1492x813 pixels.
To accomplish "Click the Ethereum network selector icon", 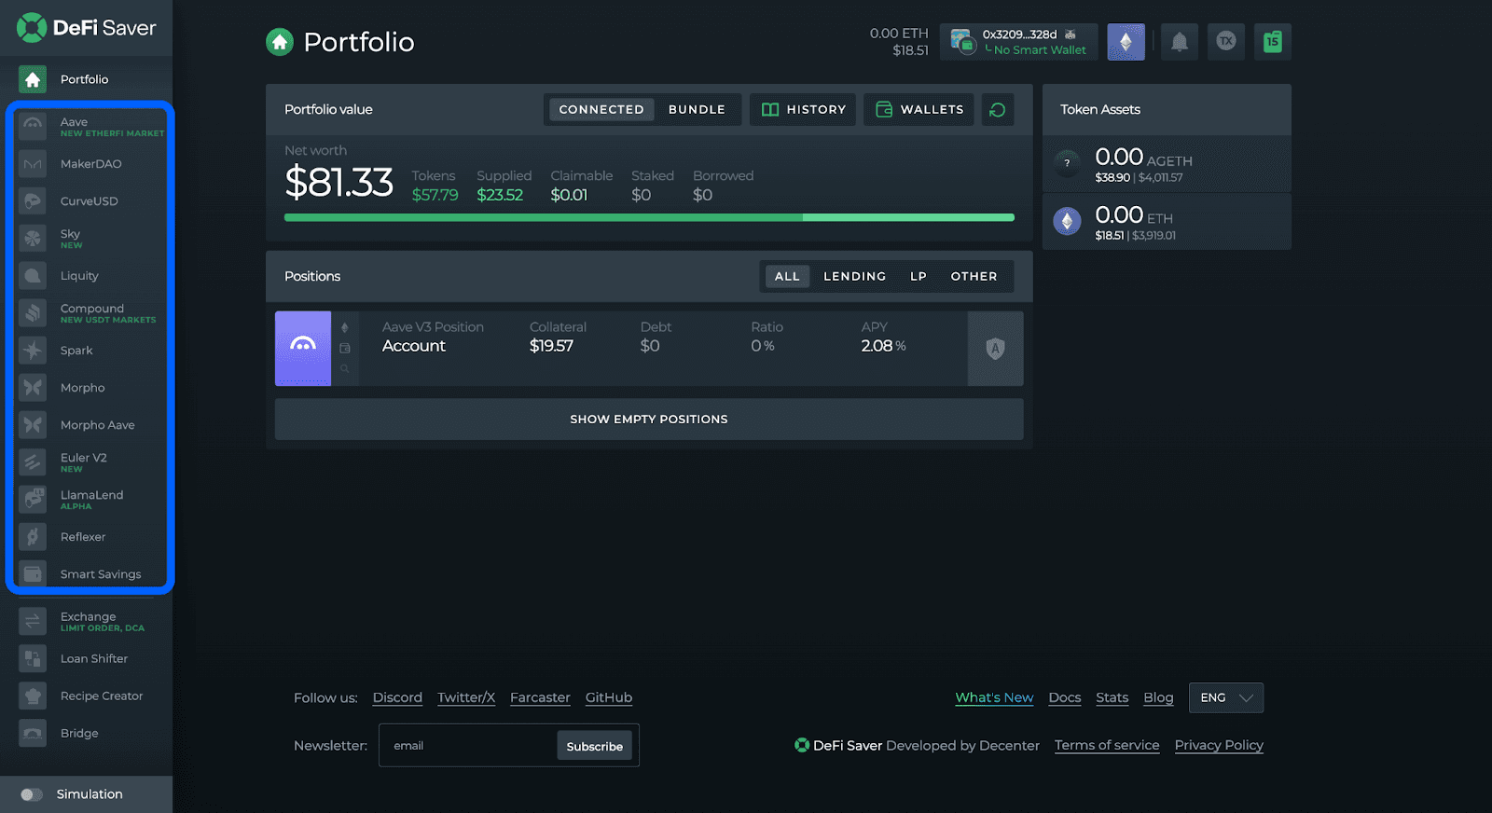I will (x=1126, y=42).
